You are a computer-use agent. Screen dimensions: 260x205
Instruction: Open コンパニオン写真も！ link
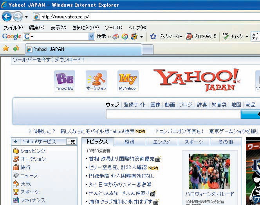[181, 131]
